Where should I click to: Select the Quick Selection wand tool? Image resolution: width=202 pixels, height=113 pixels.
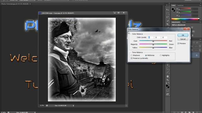click(168, 20)
